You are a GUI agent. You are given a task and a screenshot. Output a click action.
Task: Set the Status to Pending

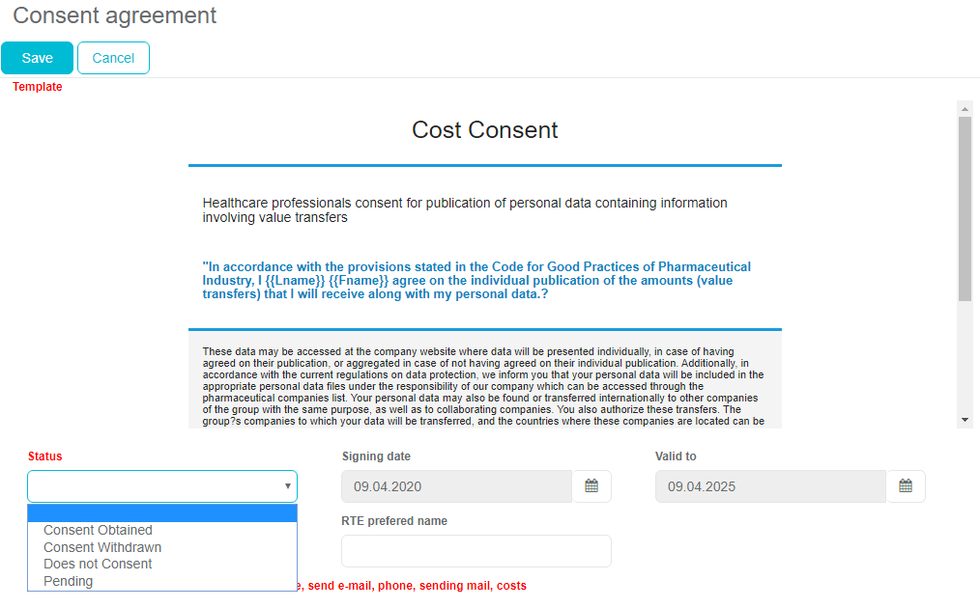click(68, 581)
